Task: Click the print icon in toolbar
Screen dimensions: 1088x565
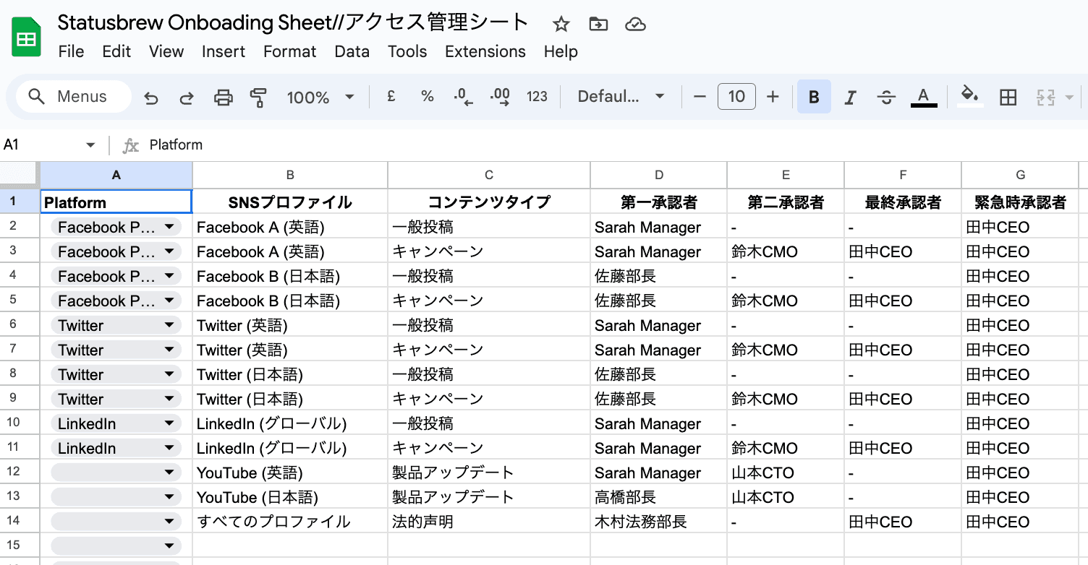Action: [224, 97]
